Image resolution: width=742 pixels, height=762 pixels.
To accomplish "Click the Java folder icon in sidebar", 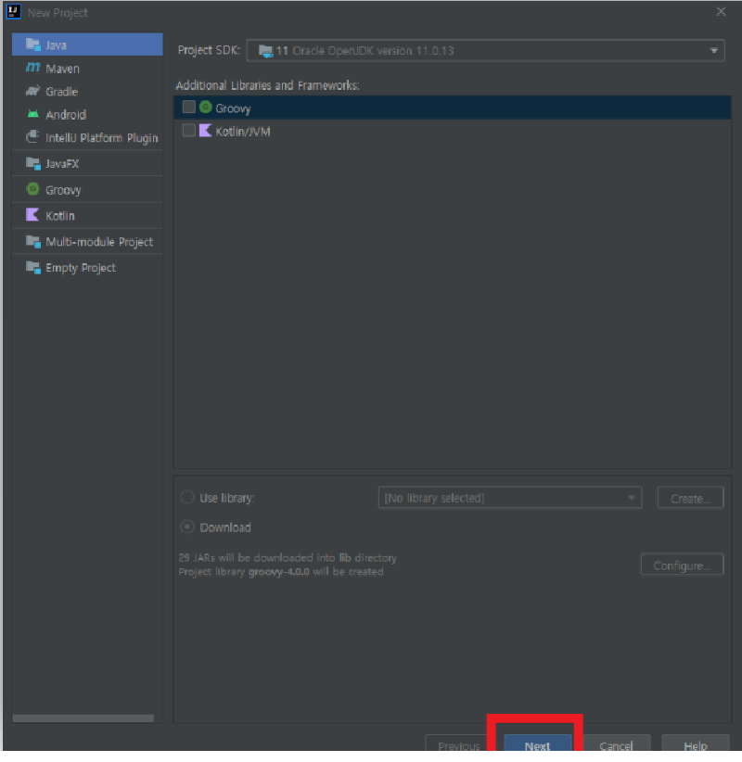I will coord(33,44).
